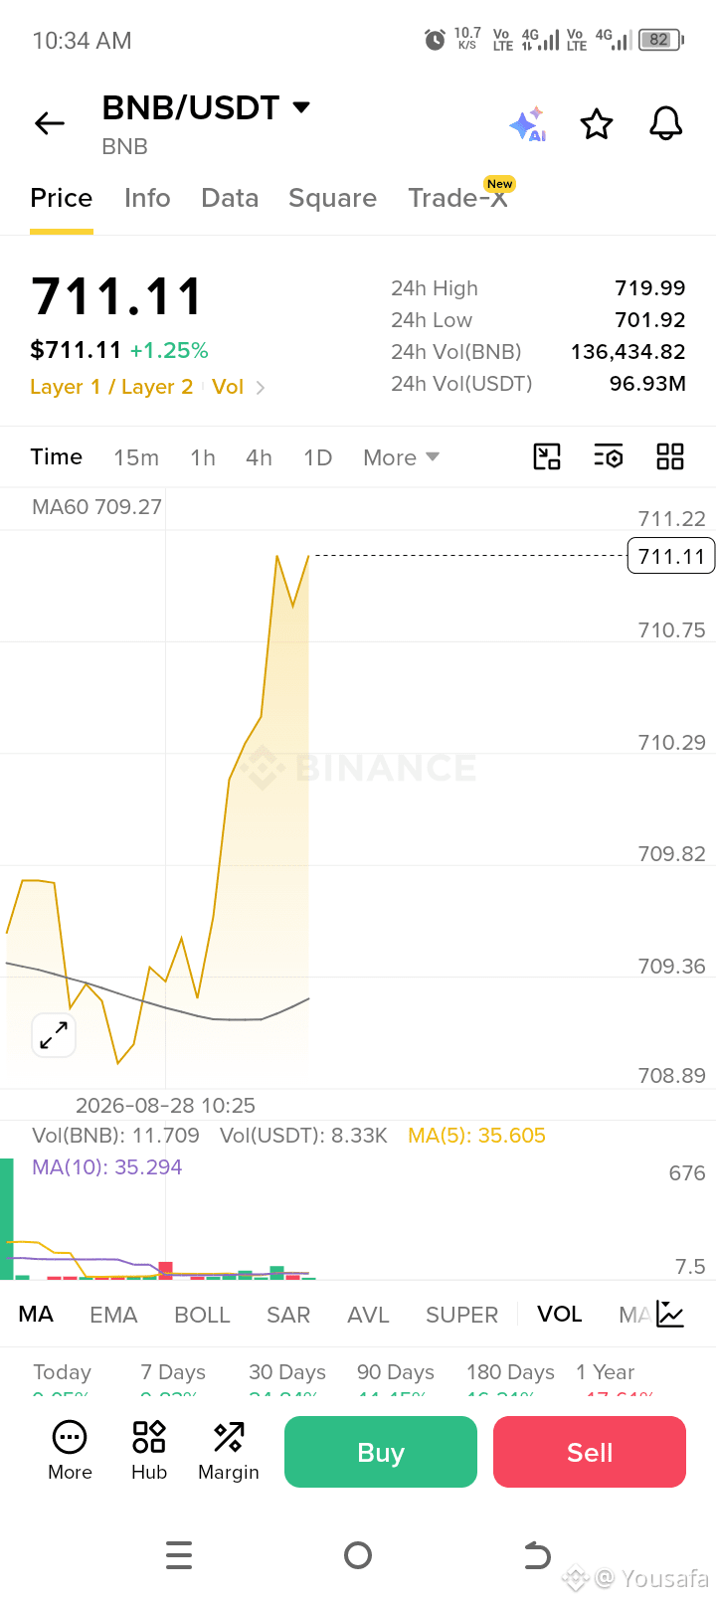Open price alert bell icon
Image resolution: width=716 pixels, height=1603 pixels.
pos(666,124)
